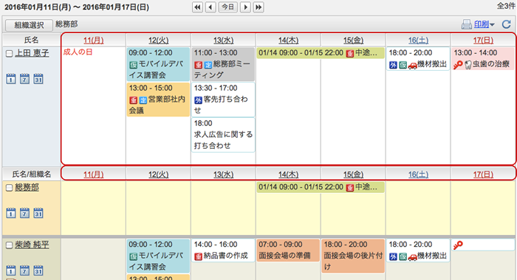Show month view for 総務部
This screenshot has width=517, height=280.
coord(38,213)
